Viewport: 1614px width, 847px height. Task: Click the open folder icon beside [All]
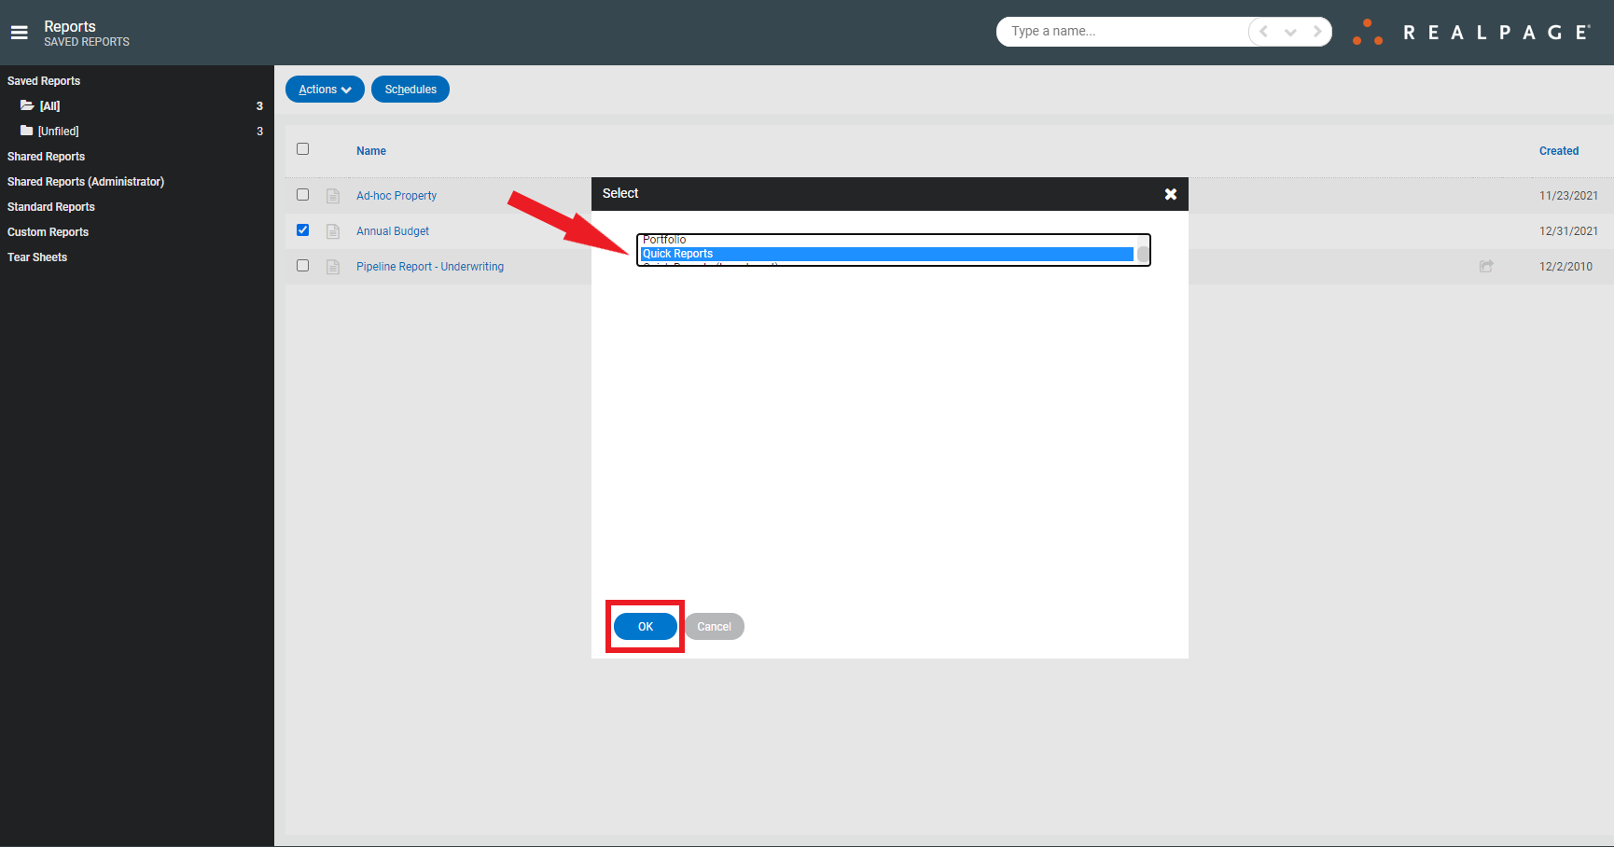coord(27,105)
